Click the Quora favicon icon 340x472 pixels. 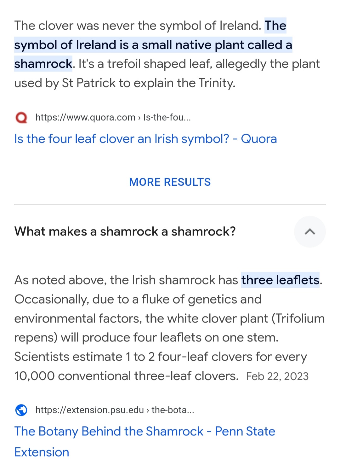(21, 118)
